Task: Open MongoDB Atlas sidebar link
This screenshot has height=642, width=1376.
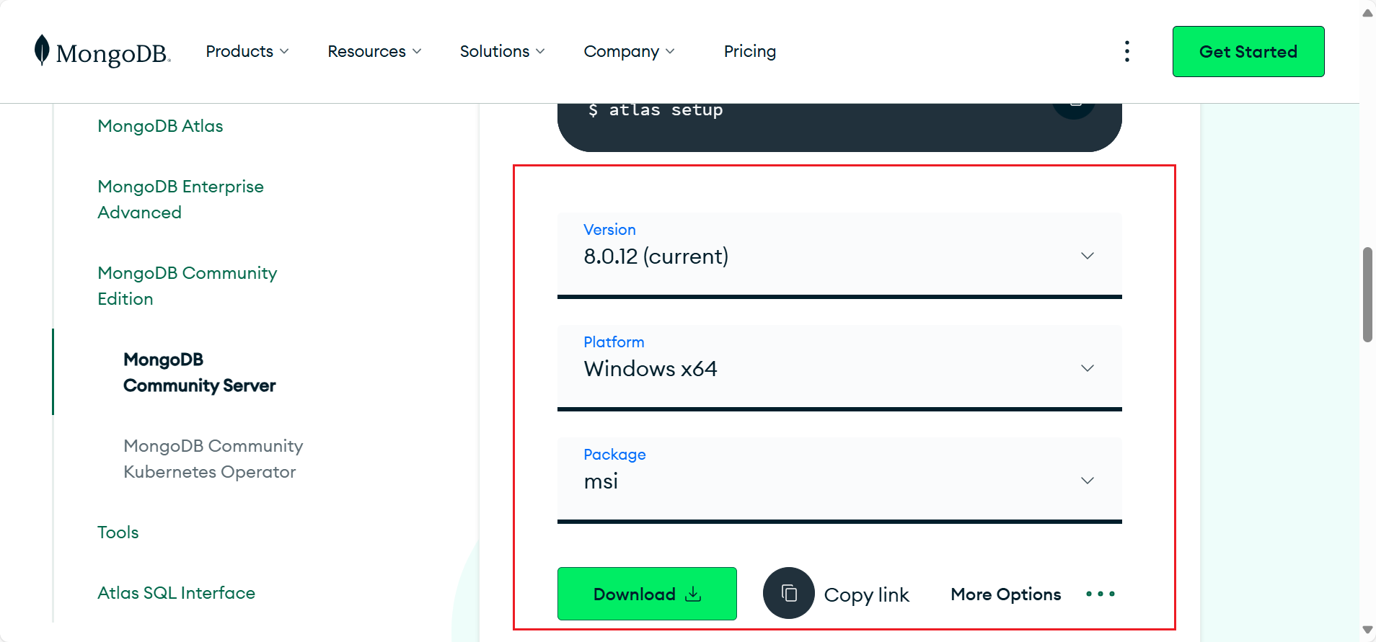Action: [x=160, y=126]
